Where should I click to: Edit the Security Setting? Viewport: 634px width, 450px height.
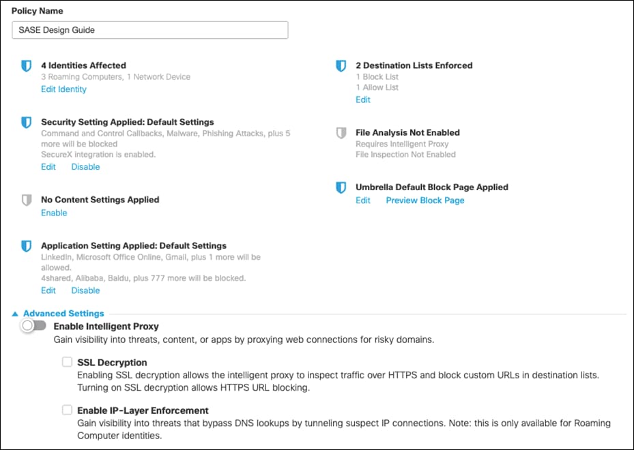coord(48,167)
